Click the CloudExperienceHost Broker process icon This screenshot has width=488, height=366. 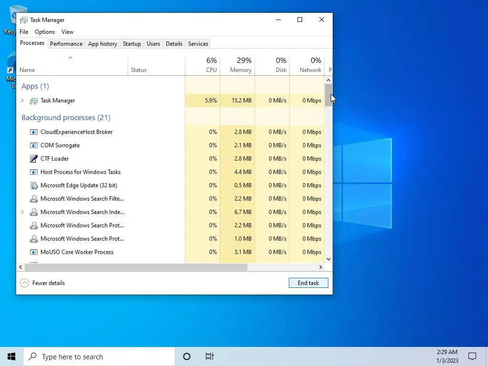(34, 132)
